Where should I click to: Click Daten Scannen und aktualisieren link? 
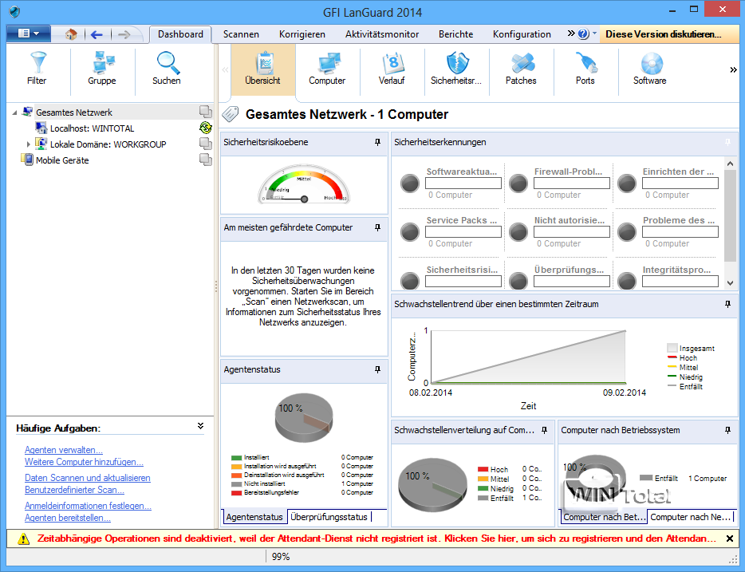[x=88, y=478]
